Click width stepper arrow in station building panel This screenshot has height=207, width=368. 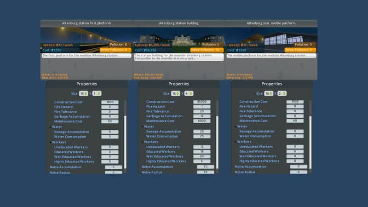point(178,93)
